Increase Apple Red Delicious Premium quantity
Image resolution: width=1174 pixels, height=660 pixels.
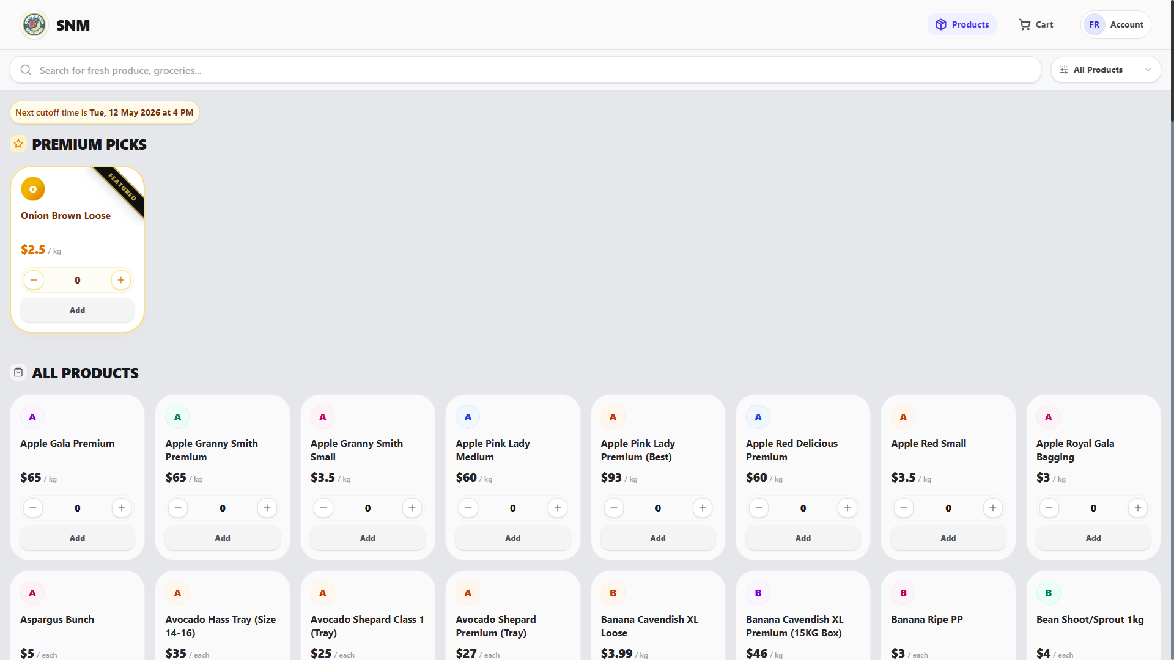click(x=847, y=508)
